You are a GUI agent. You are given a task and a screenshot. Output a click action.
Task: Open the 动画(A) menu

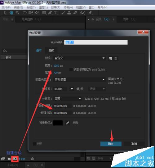tap(68, 7)
